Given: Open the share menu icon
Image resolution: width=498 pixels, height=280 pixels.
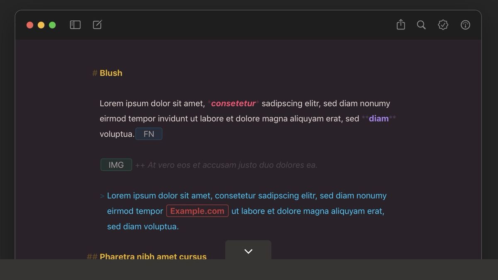Looking at the screenshot, I should [400, 25].
